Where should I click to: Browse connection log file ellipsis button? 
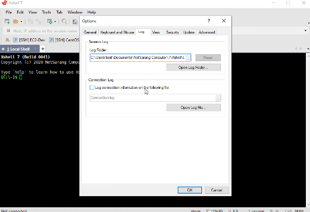click(218, 98)
